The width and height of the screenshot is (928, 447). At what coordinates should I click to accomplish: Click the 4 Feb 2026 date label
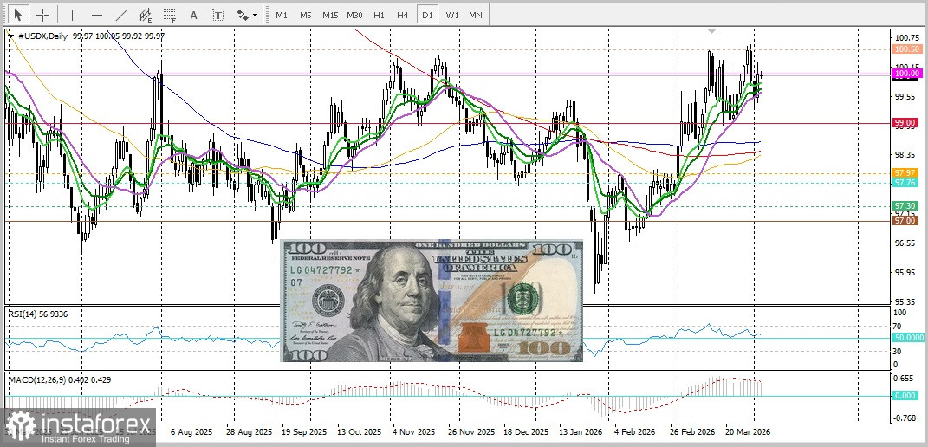coord(636,431)
